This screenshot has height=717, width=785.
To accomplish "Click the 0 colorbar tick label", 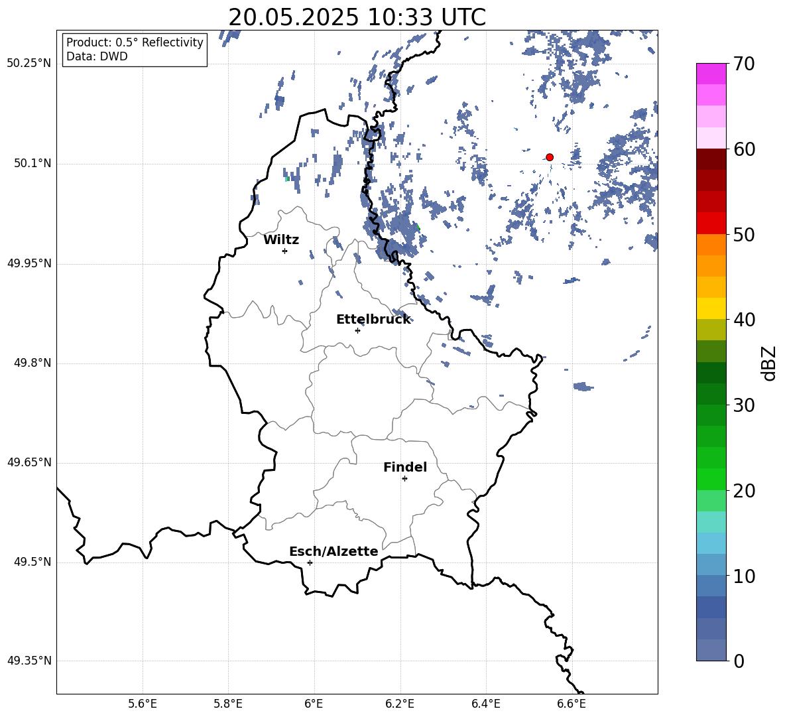I will point(739,661).
